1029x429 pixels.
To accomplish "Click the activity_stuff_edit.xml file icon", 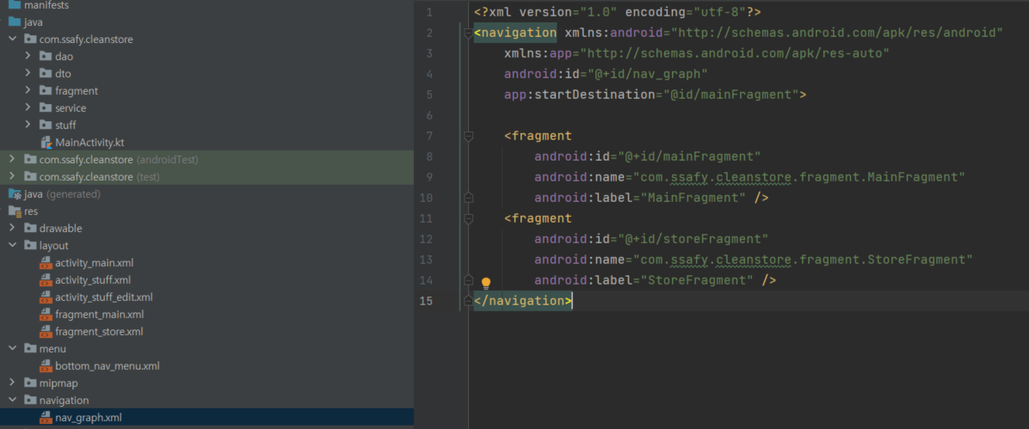I will click(46, 297).
